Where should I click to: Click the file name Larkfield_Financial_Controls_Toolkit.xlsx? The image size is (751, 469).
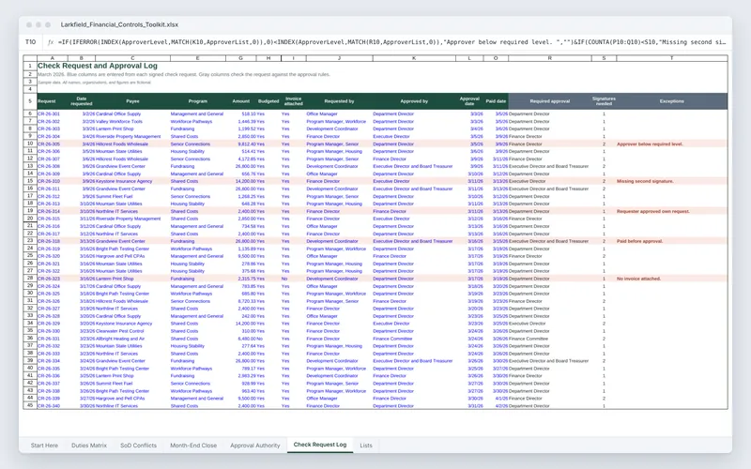(x=119, y=24)
